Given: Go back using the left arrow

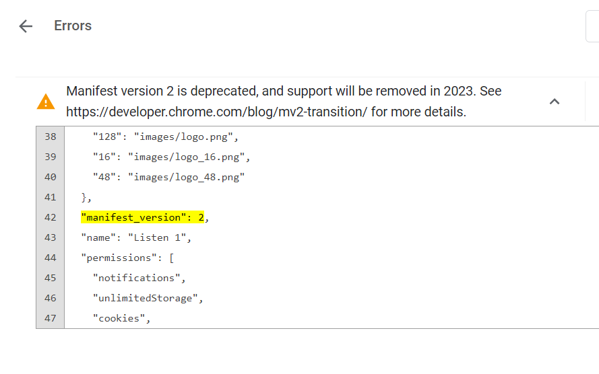Looking at the screenshot, I should (26, 26).
